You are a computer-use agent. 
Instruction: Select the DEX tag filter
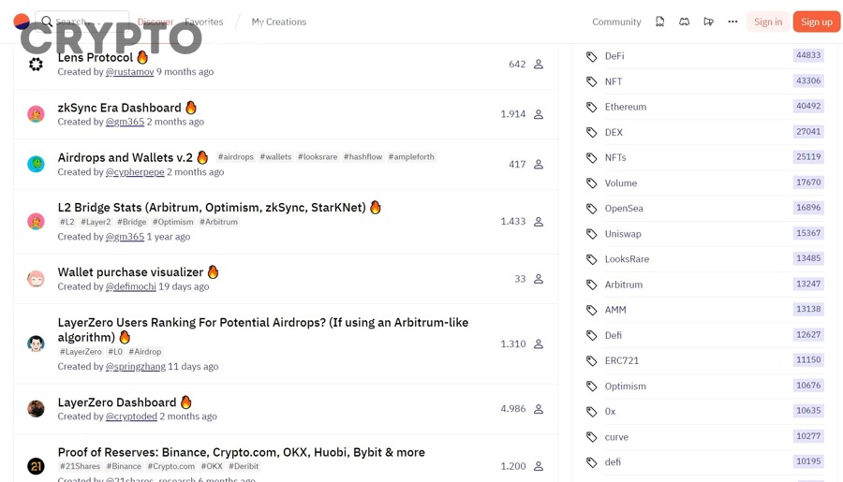614,132
